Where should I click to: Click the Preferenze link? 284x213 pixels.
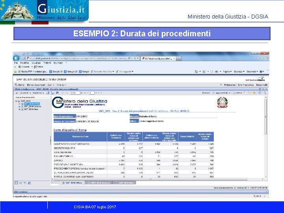pos(230,85)
